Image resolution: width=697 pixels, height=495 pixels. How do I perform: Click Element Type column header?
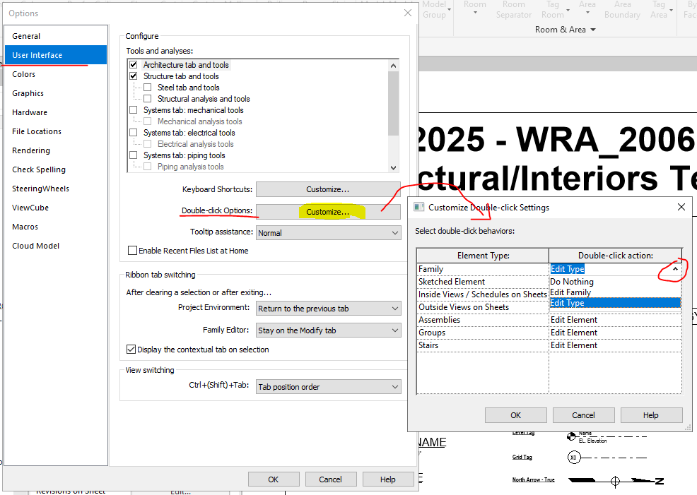483,256
